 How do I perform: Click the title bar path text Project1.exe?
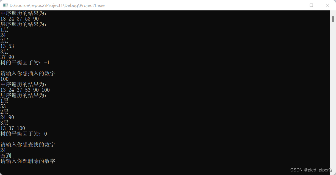pos(57,5)
